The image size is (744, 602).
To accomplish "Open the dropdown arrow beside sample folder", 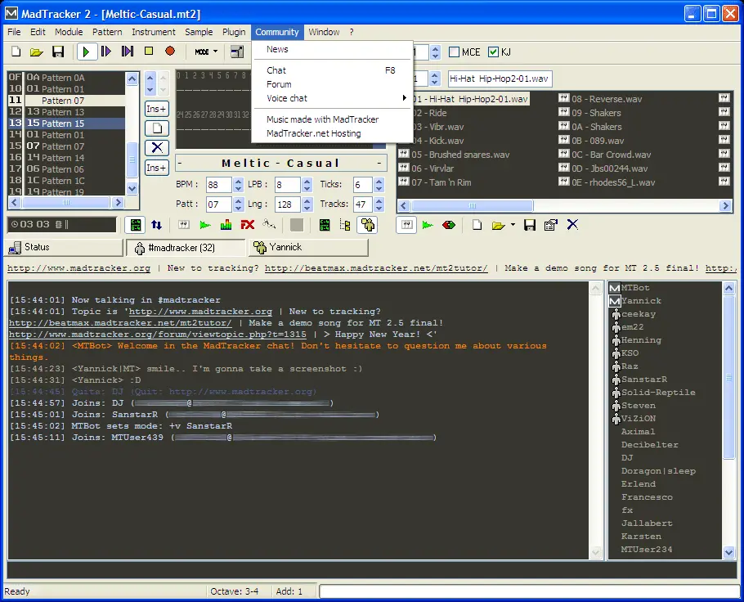I will point(513,225).
